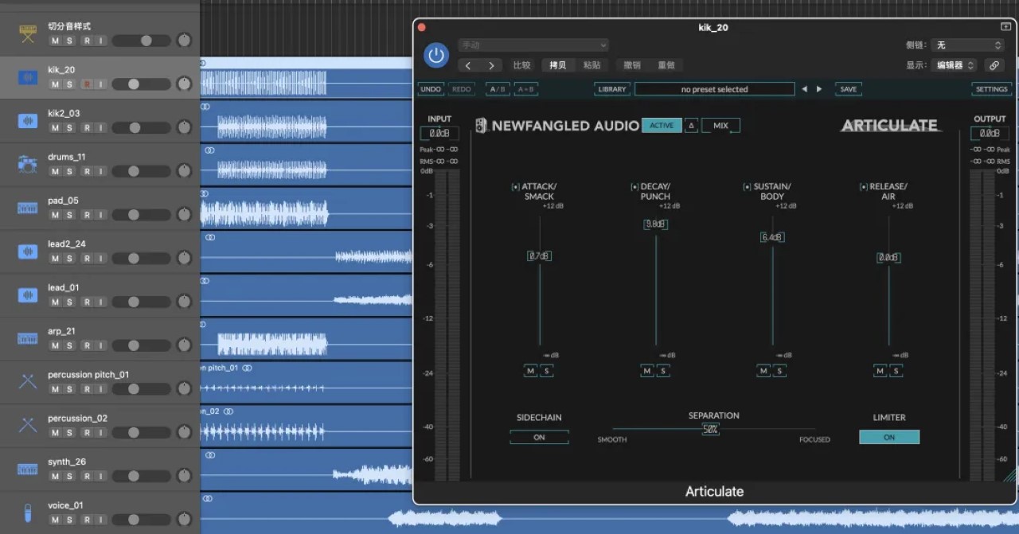Open the Articulate SETTINGS
This screenshot has width=1019, height=534.
(x=991, y=89)
